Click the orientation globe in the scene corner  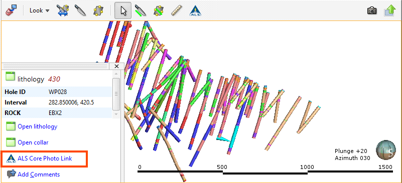[x=384, y=149]
